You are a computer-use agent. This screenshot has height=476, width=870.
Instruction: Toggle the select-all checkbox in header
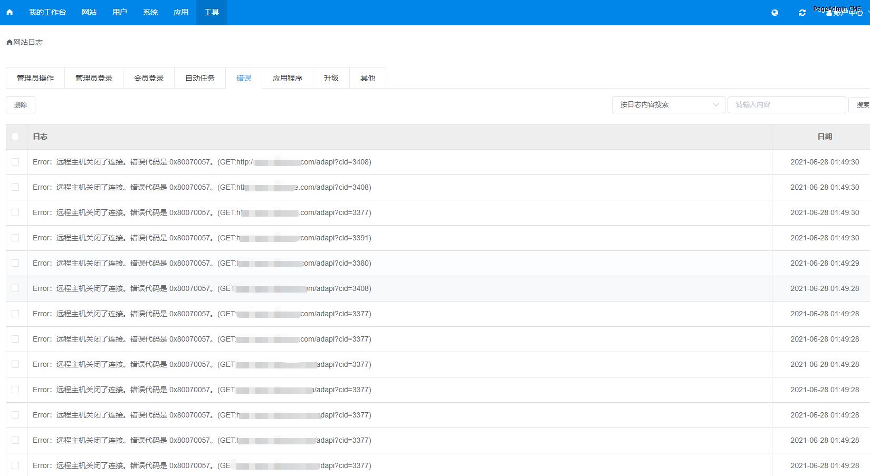15,137
